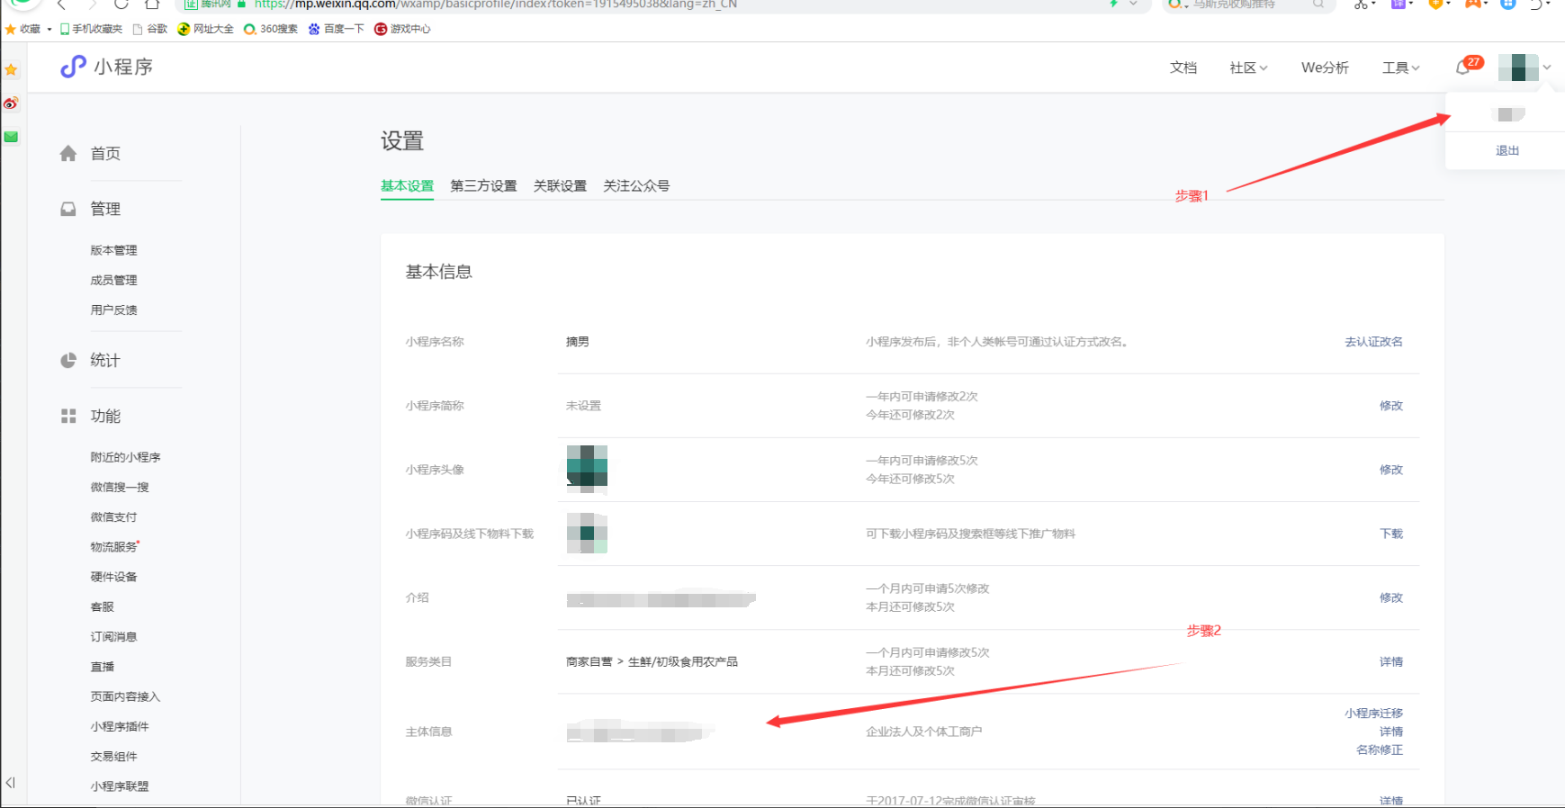Click 退出 to log out
Viewport: 1565px width, 808px height.
pos(1507,150)
